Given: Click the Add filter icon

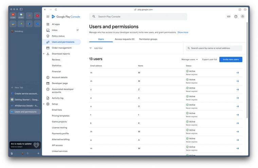Looking at the screenshot, I should click(91, 48).
